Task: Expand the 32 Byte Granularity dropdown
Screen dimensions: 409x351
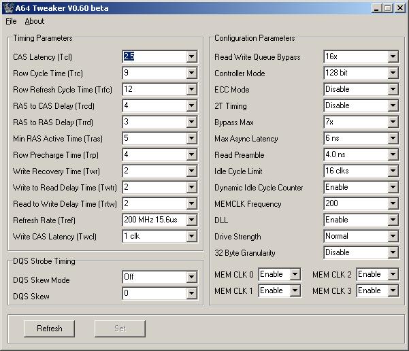Action: (393, 252)
